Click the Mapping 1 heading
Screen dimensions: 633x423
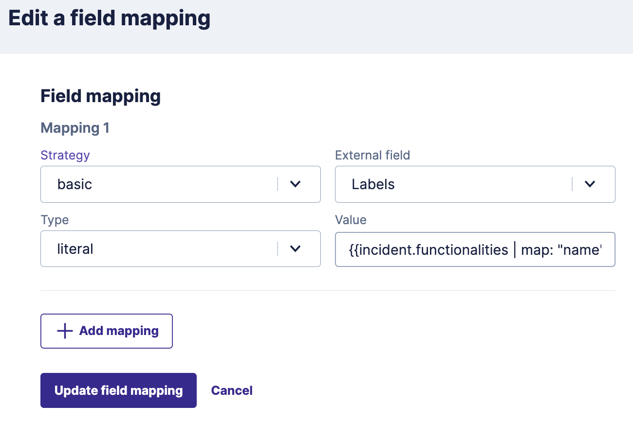pyautogui.click(x=75, y=127)
